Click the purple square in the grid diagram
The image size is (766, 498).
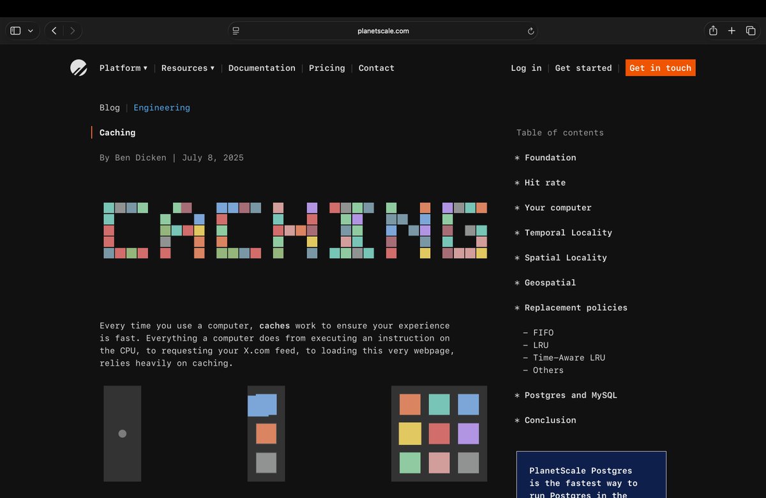469,434
